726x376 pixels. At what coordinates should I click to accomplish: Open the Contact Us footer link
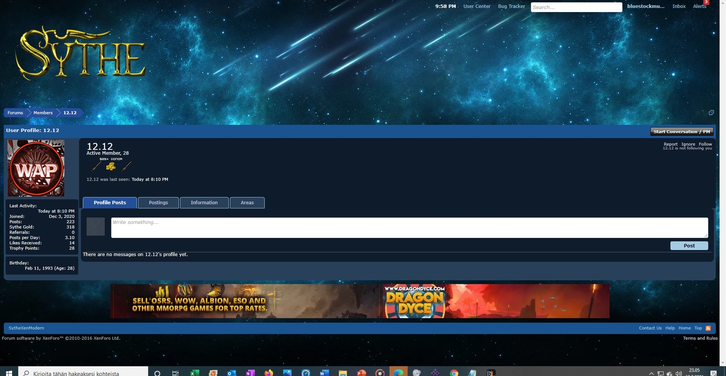point(650,328)
